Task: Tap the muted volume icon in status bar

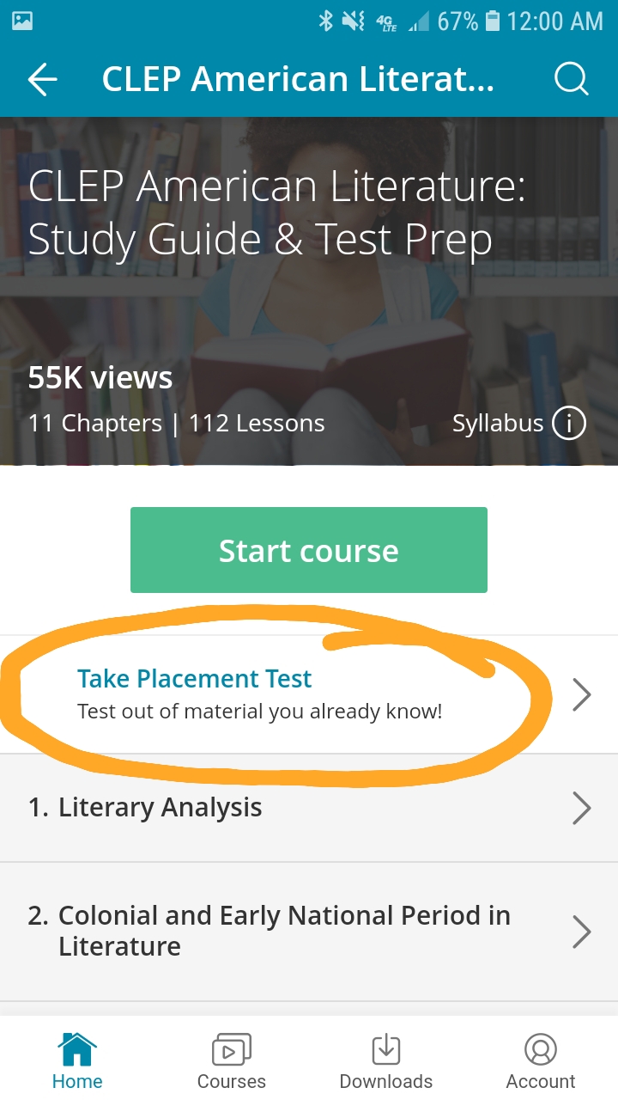Action: (354, 21)
